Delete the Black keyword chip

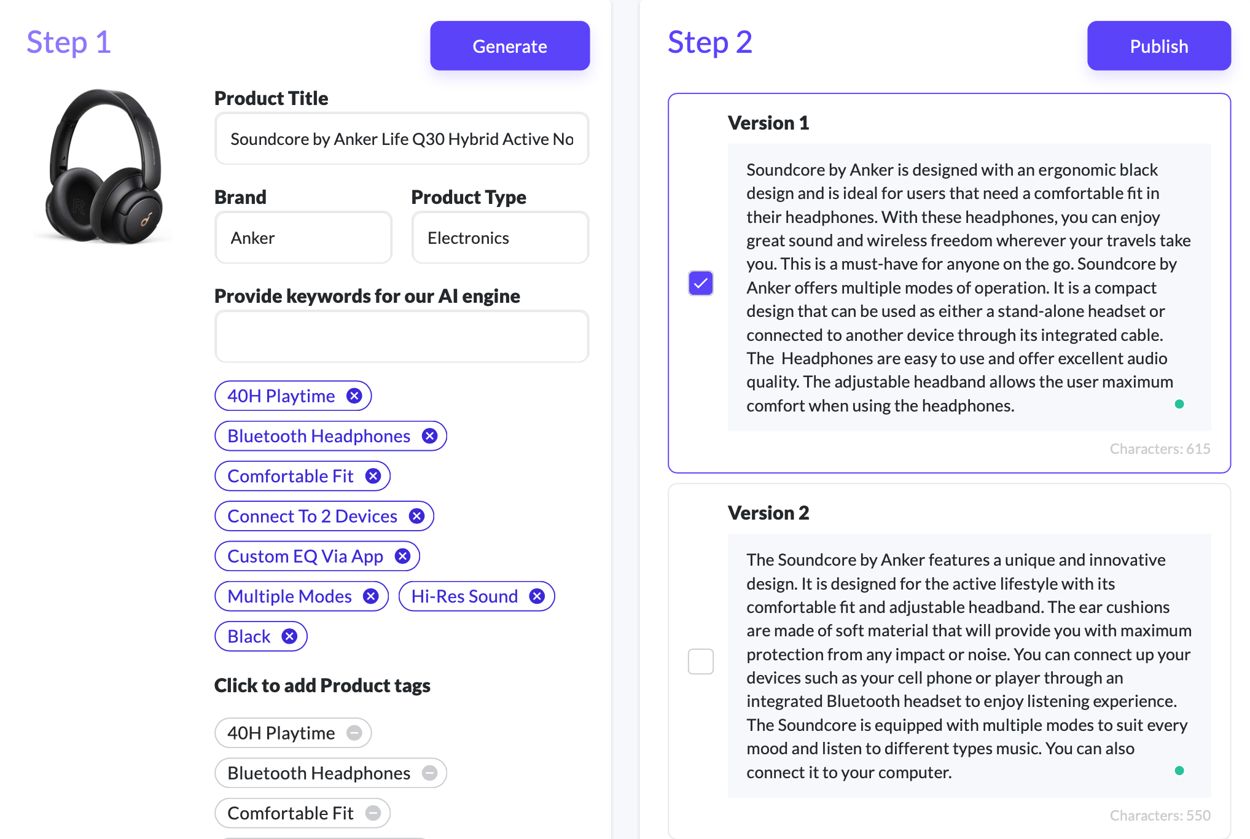click(290, 636)
